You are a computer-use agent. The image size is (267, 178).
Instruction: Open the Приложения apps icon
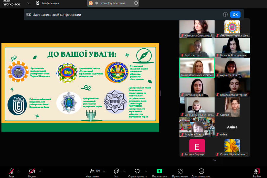[x=180, y=171]
